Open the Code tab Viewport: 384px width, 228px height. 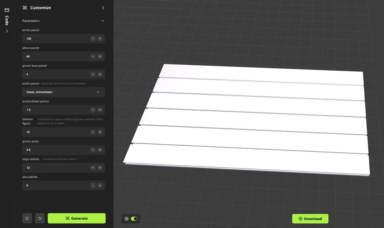[x=6, y=19]
